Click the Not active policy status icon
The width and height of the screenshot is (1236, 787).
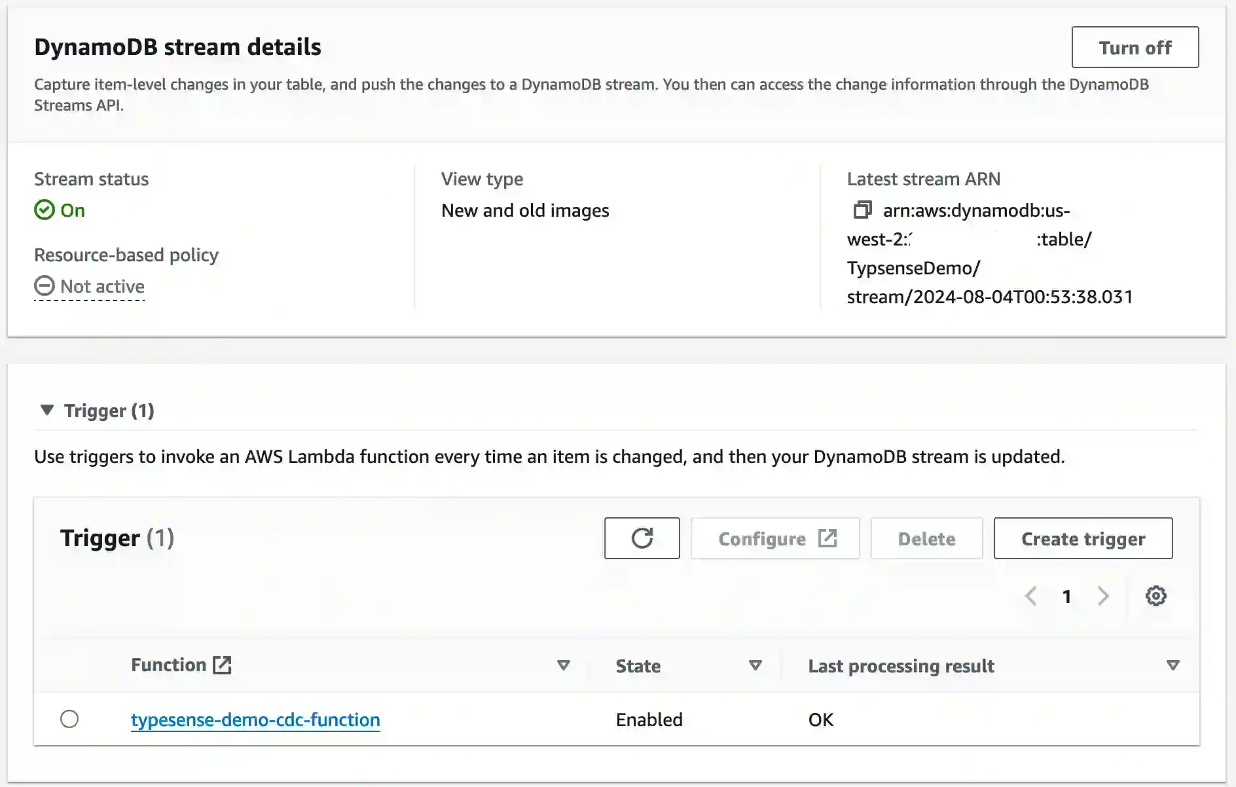coord(45,286)
